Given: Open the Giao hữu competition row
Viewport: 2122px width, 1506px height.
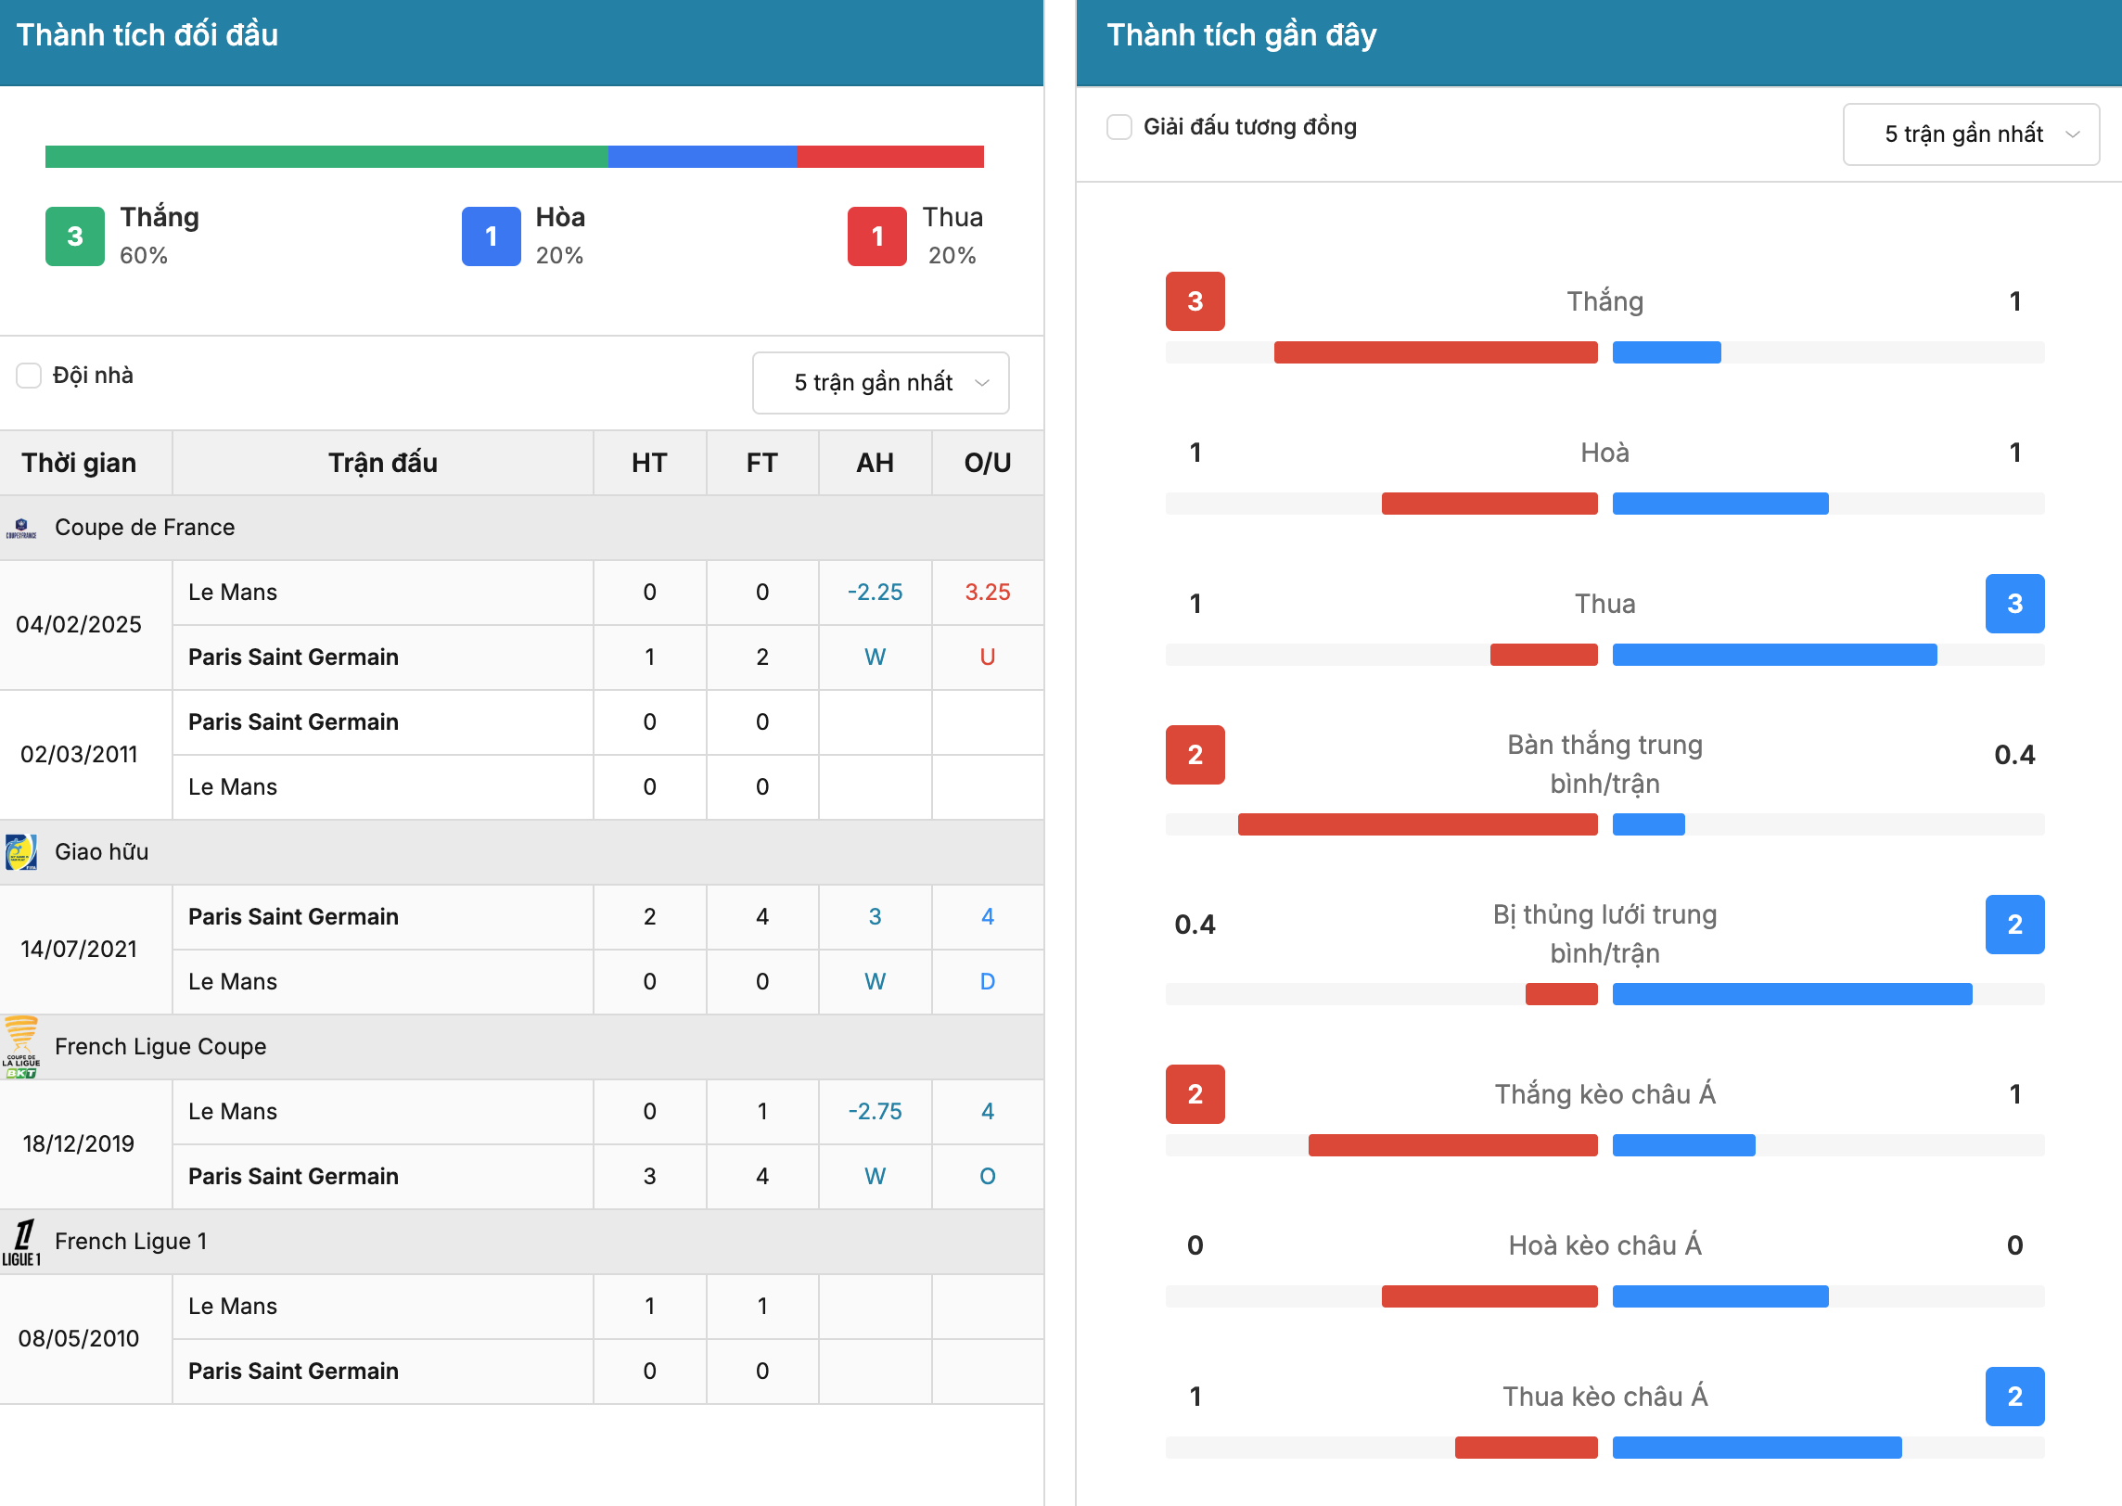Looking at the screenshot, I should pos(521,852).
